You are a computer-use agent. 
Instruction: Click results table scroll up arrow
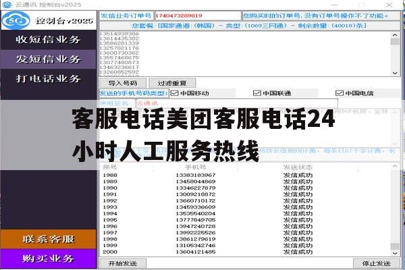(x=395, y=167)
